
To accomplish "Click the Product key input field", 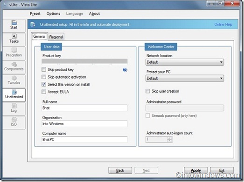I will (84, 61).
